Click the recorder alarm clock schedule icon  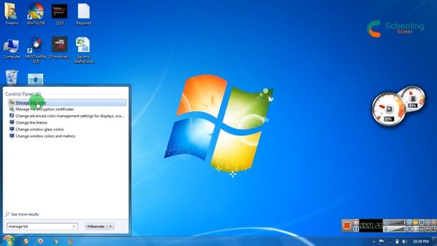(356, 222)
